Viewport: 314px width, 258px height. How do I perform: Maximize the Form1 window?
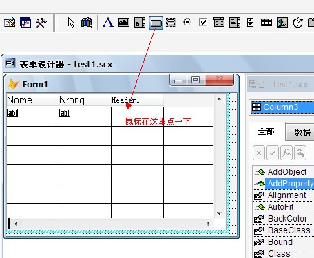pyautogui.click(x=196, y=80)
